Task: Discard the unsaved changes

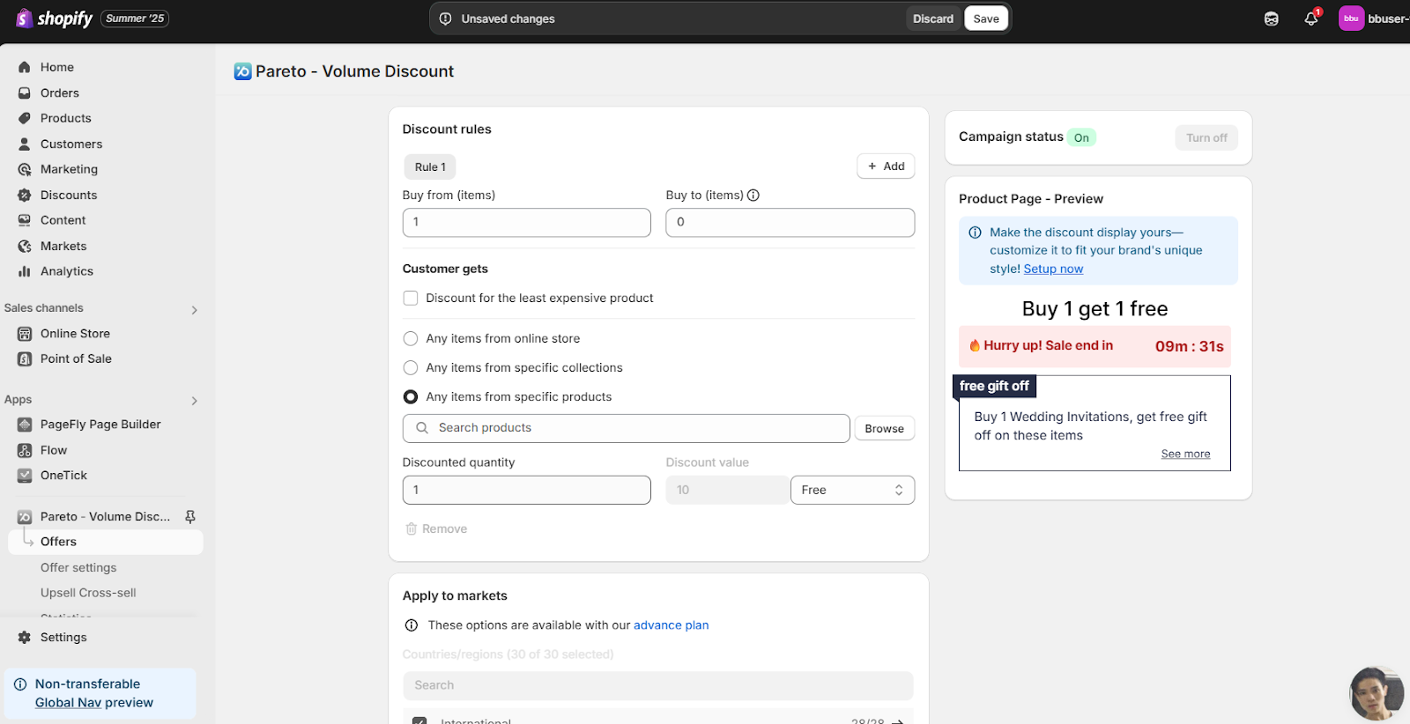Action: pos(933,18)
